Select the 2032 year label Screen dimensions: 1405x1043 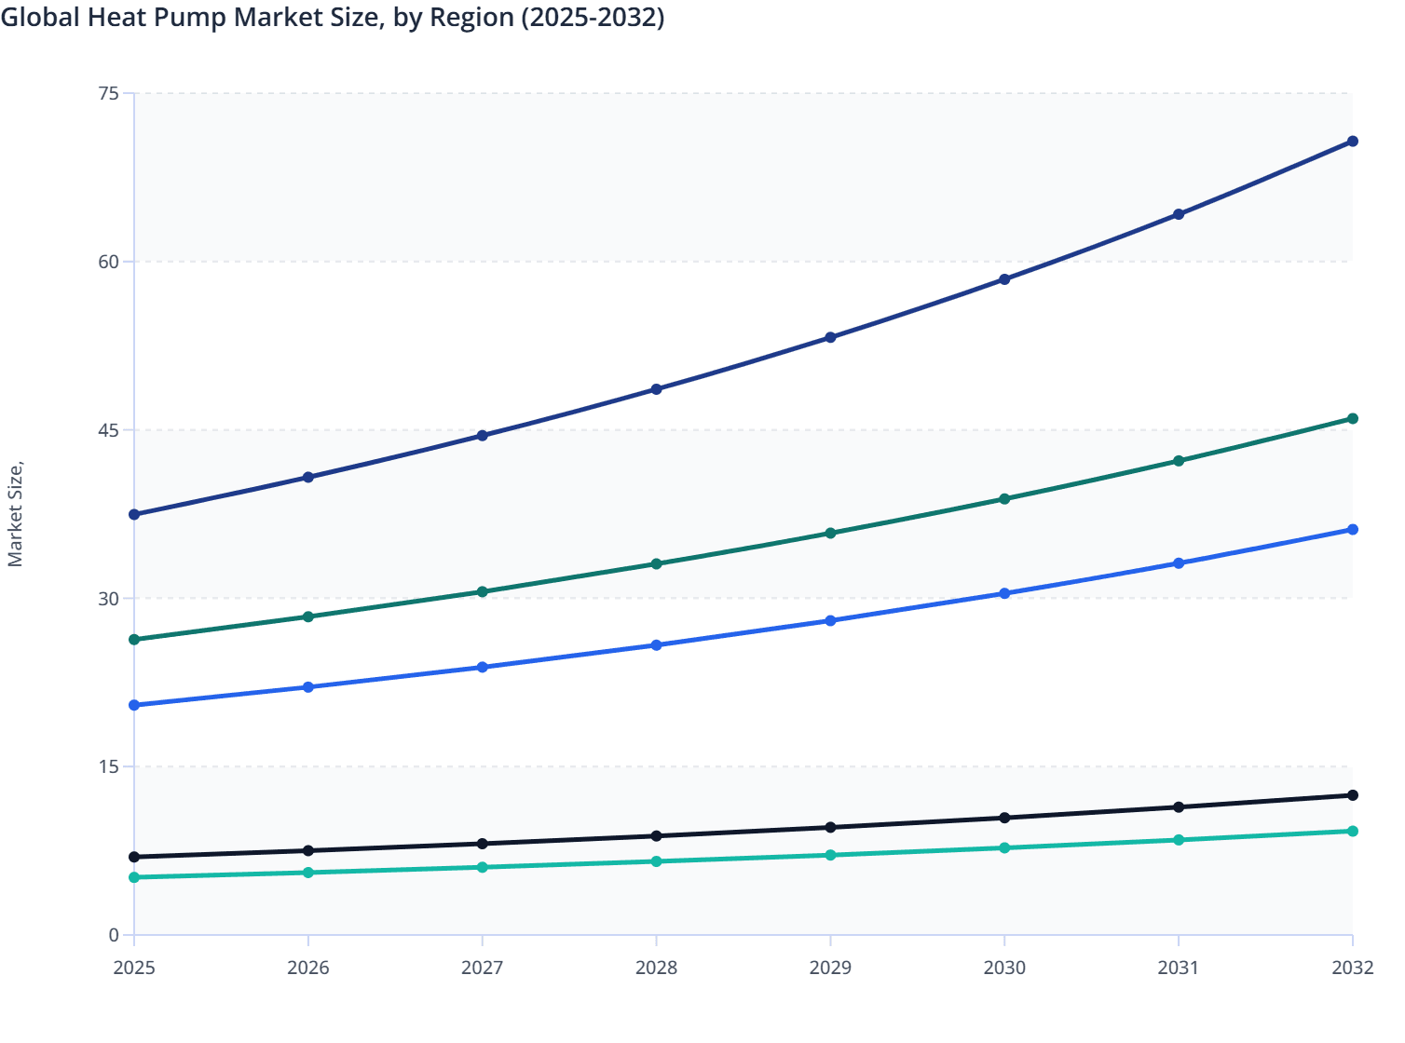pos(1353,969)
